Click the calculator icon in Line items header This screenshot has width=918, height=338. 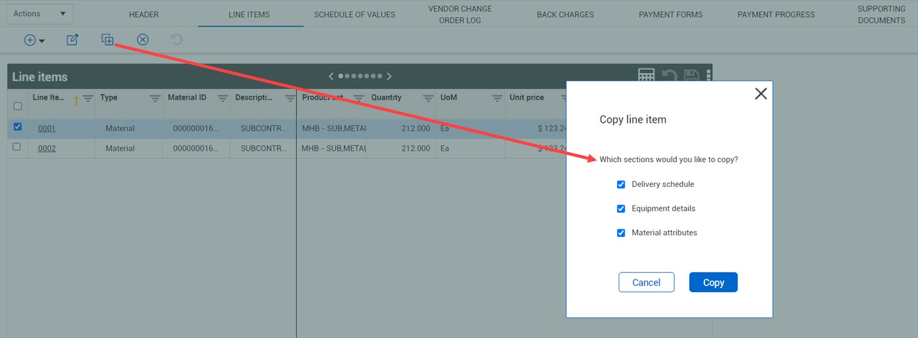pos(646,76)
